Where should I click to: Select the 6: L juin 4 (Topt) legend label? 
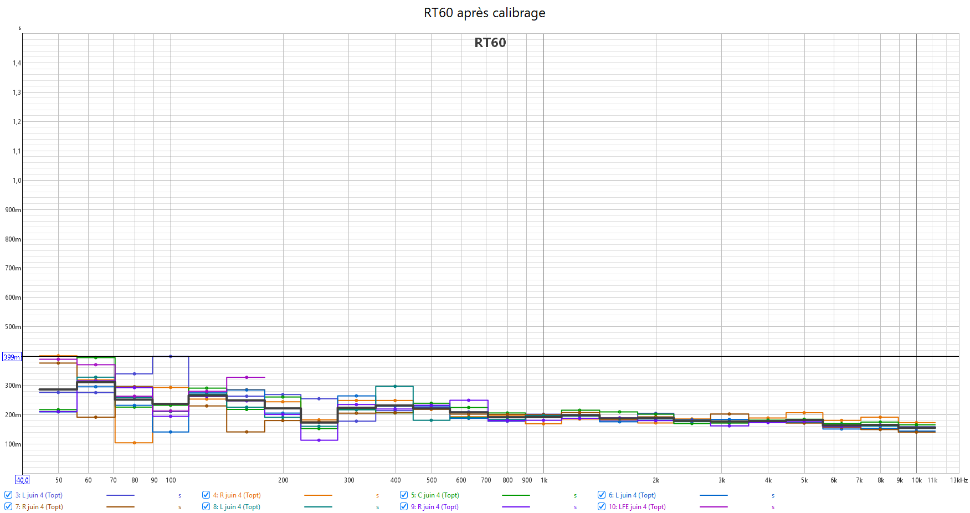632,495
